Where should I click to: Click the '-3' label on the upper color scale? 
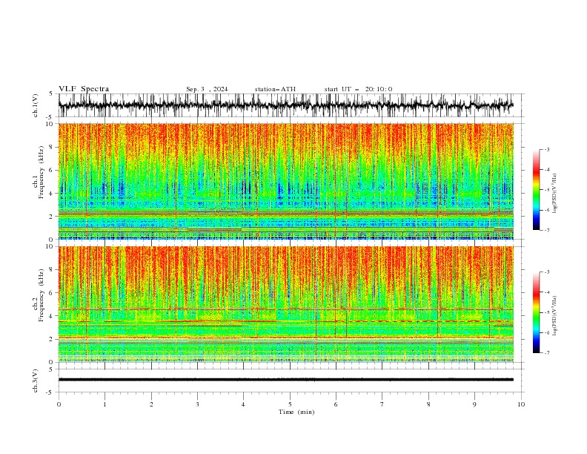(546, 149)
